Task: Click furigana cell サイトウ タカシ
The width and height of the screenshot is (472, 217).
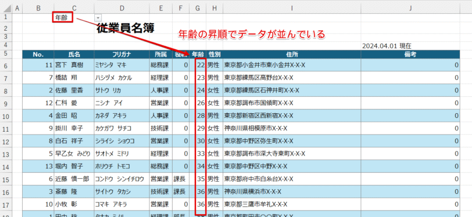Action: click(121, 191)
